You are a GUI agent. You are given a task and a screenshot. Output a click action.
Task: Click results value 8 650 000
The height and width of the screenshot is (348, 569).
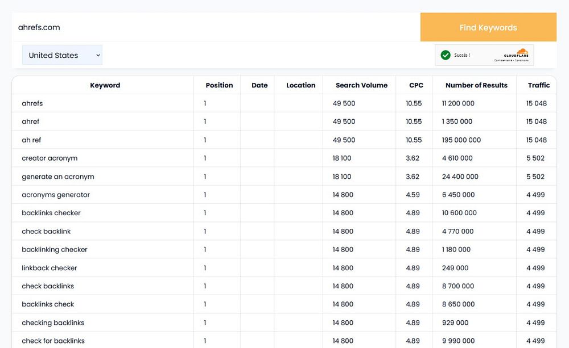(x=458, y=304)
